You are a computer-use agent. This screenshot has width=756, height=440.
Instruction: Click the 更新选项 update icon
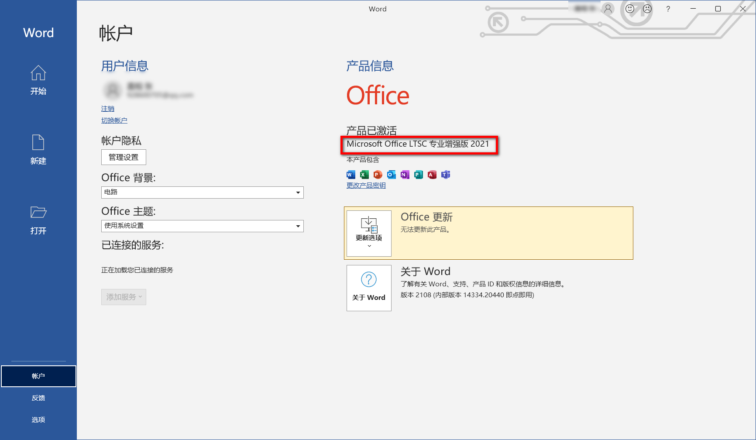pyautogui.click(x=368, y=225)
